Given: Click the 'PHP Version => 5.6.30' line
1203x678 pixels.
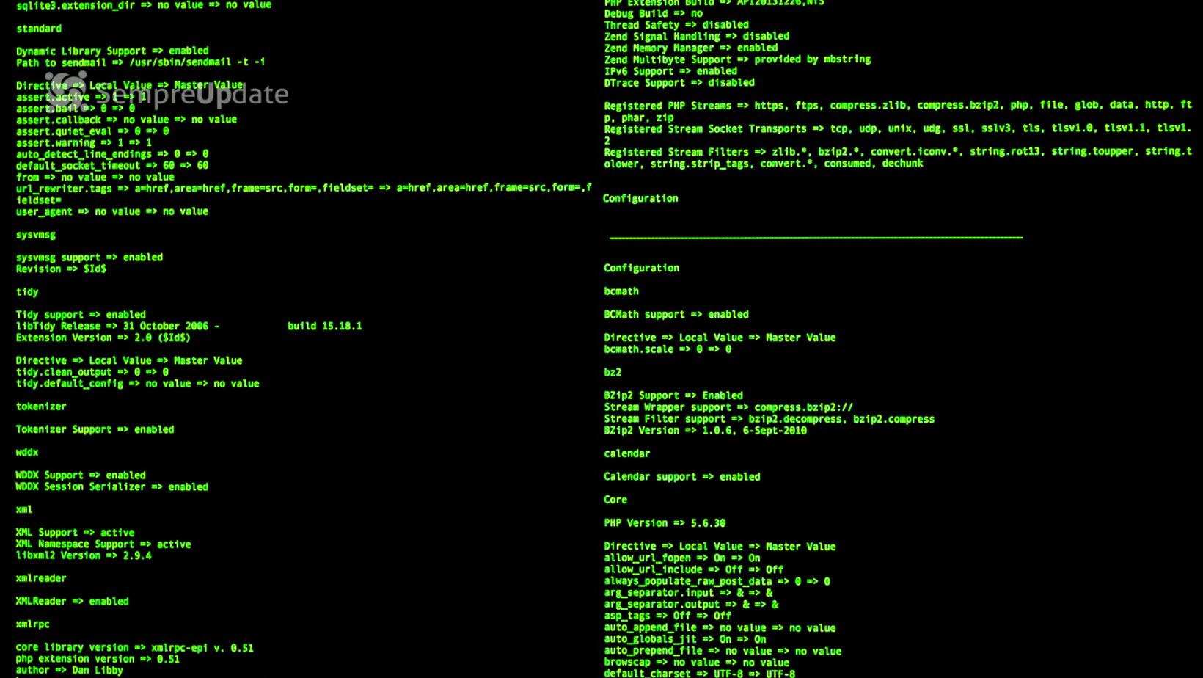Looking at the screenshot, I should (x=665, y=523).
